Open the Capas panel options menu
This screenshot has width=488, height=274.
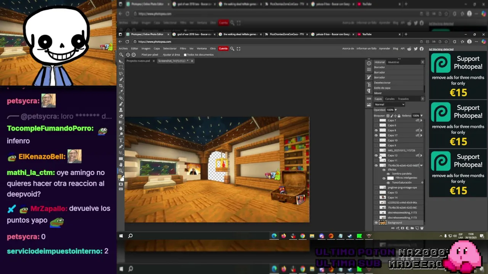423,99
